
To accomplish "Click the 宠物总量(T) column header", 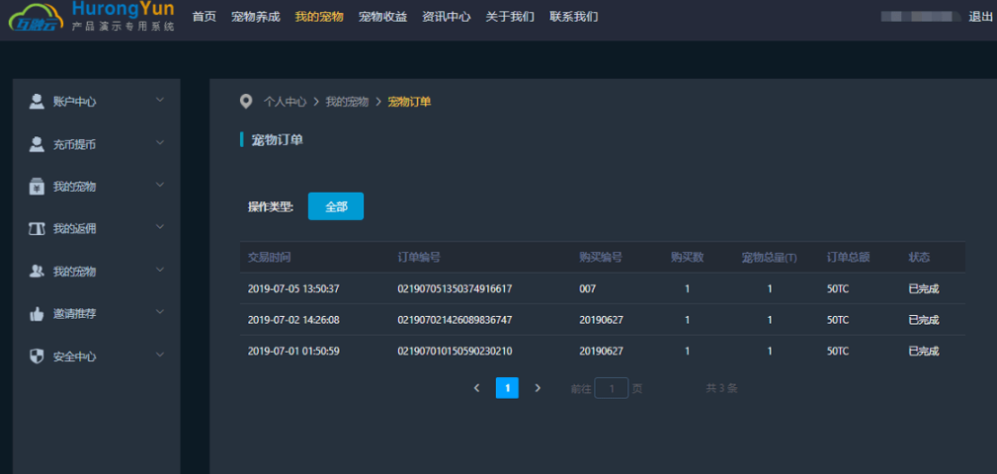I will tap(770, 258).
